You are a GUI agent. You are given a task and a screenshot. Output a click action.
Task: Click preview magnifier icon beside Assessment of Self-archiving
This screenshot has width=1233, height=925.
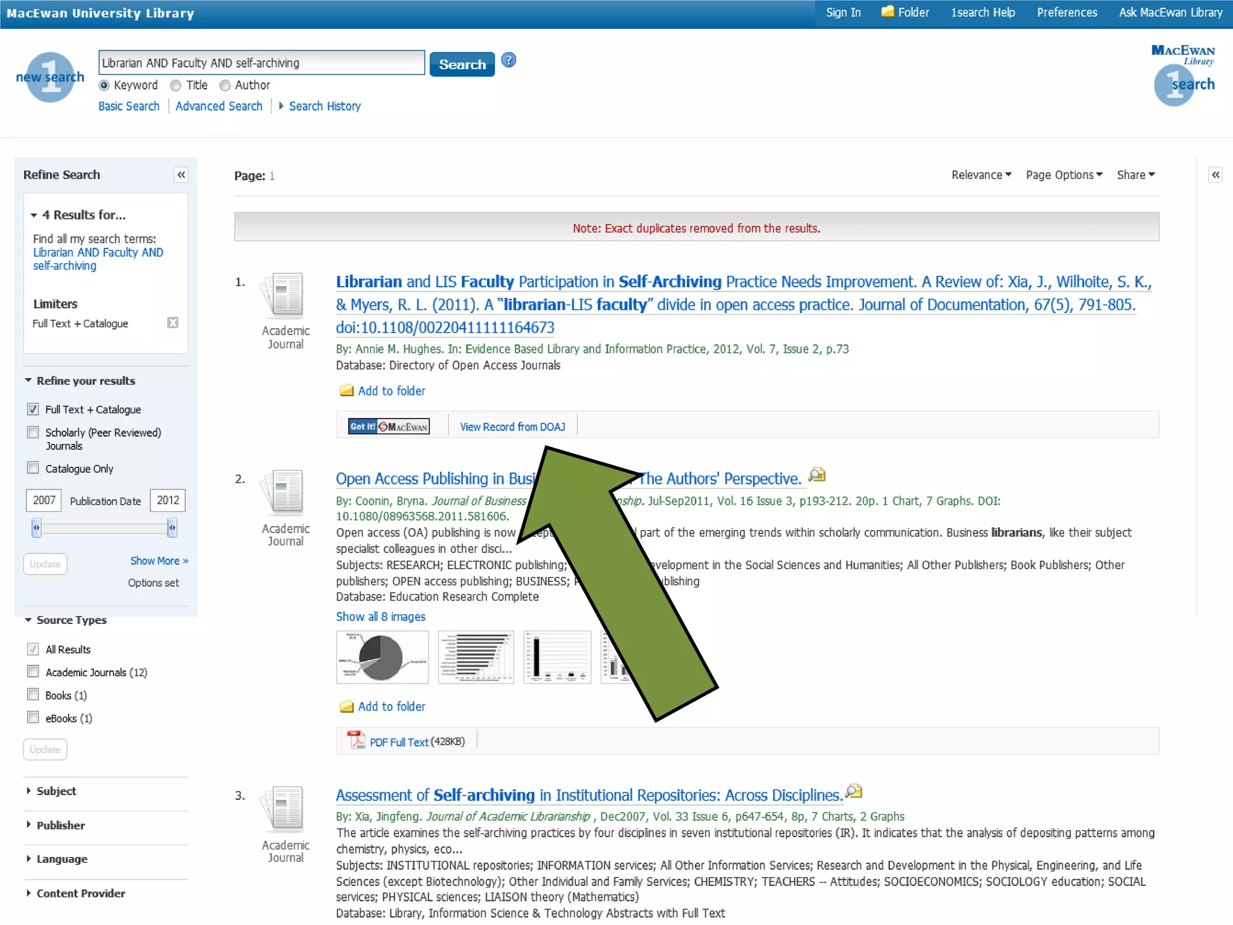[x=854, y=791]
